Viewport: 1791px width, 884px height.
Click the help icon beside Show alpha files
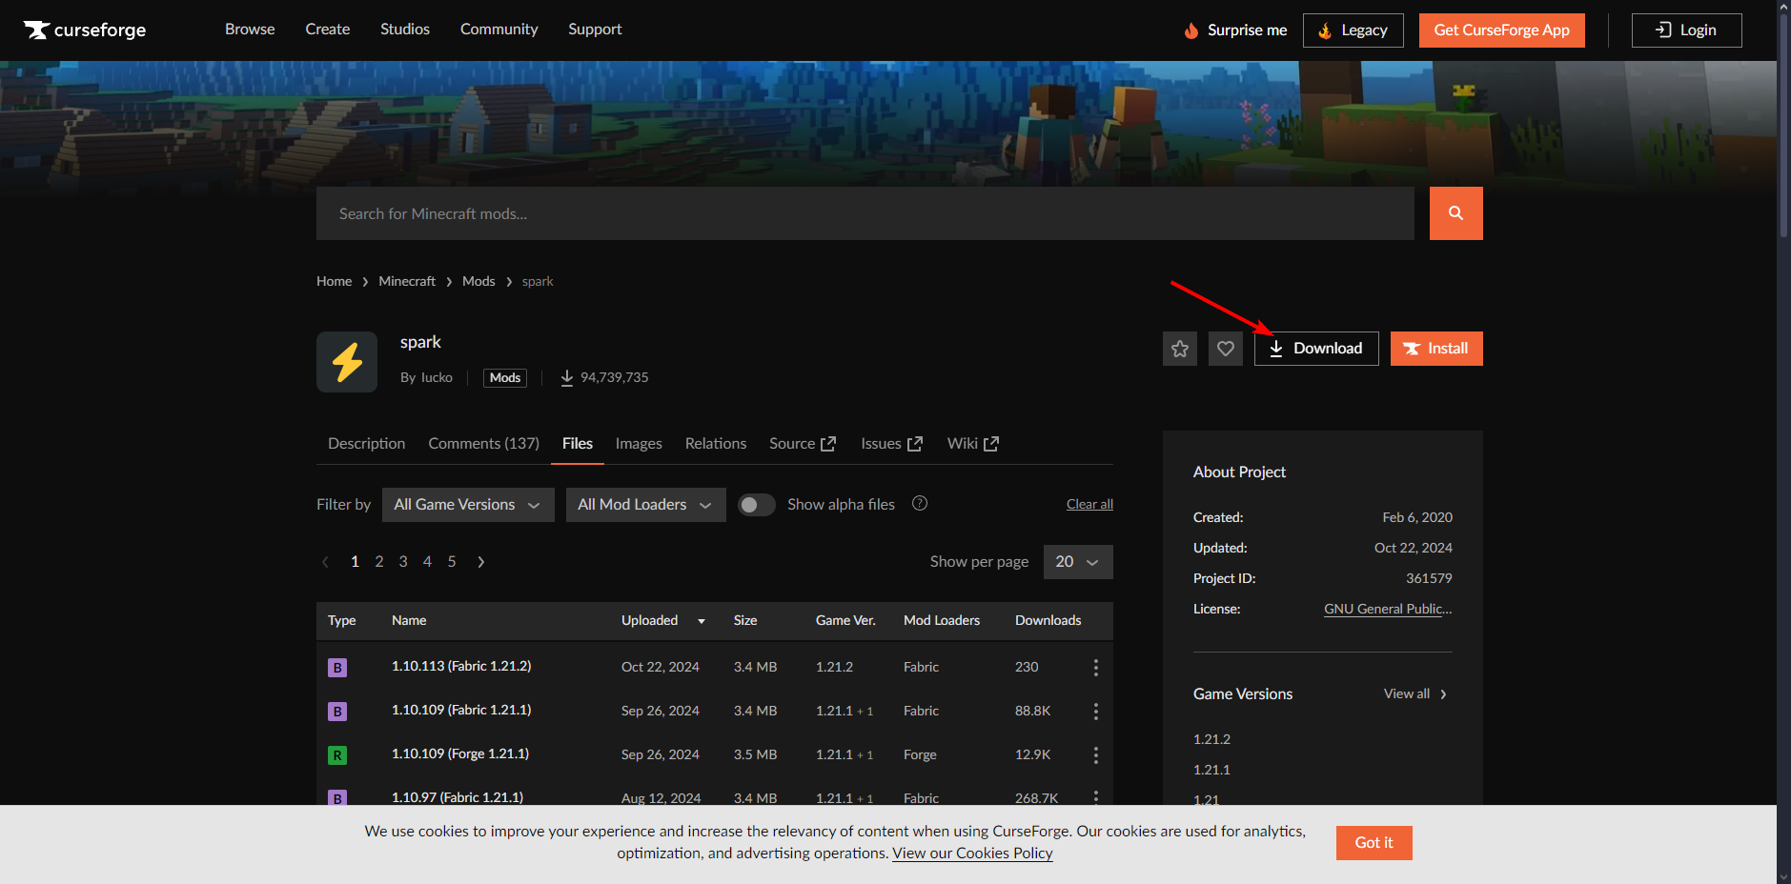(x=919, y=504)
